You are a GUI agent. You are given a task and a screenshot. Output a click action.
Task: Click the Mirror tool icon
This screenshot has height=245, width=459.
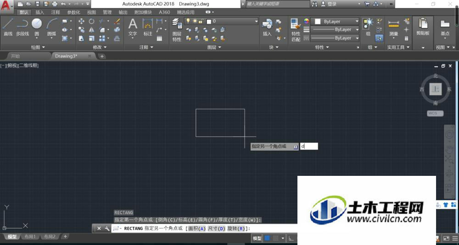(x=92, y=30)
